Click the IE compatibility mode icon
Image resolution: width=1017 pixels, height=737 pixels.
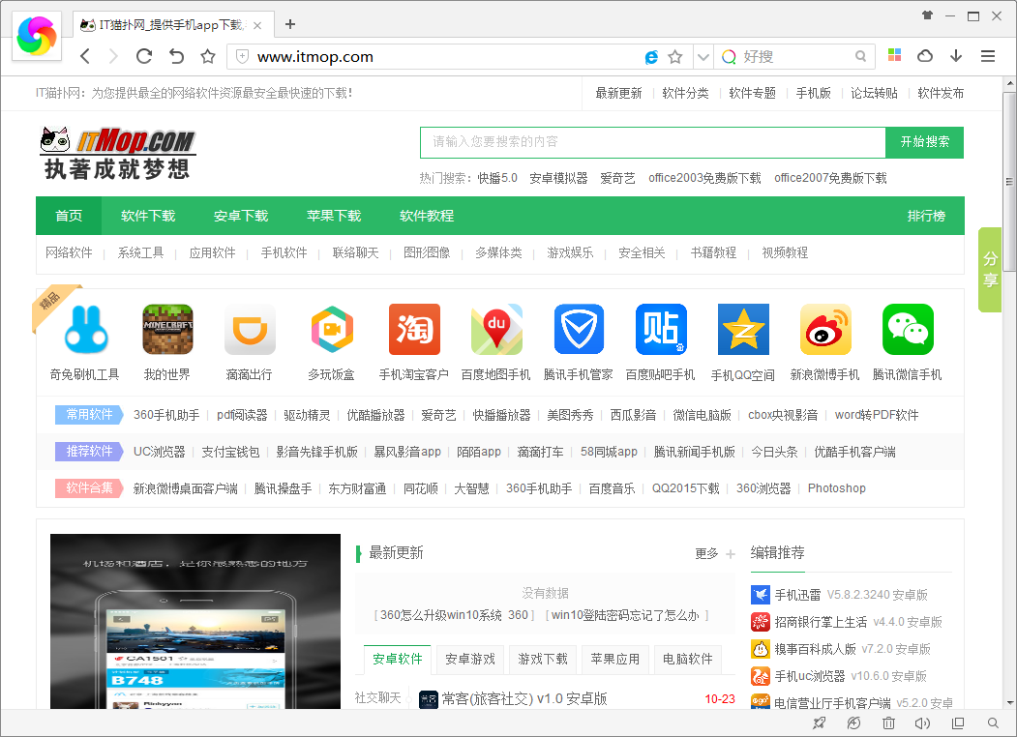tap(651, 57)
